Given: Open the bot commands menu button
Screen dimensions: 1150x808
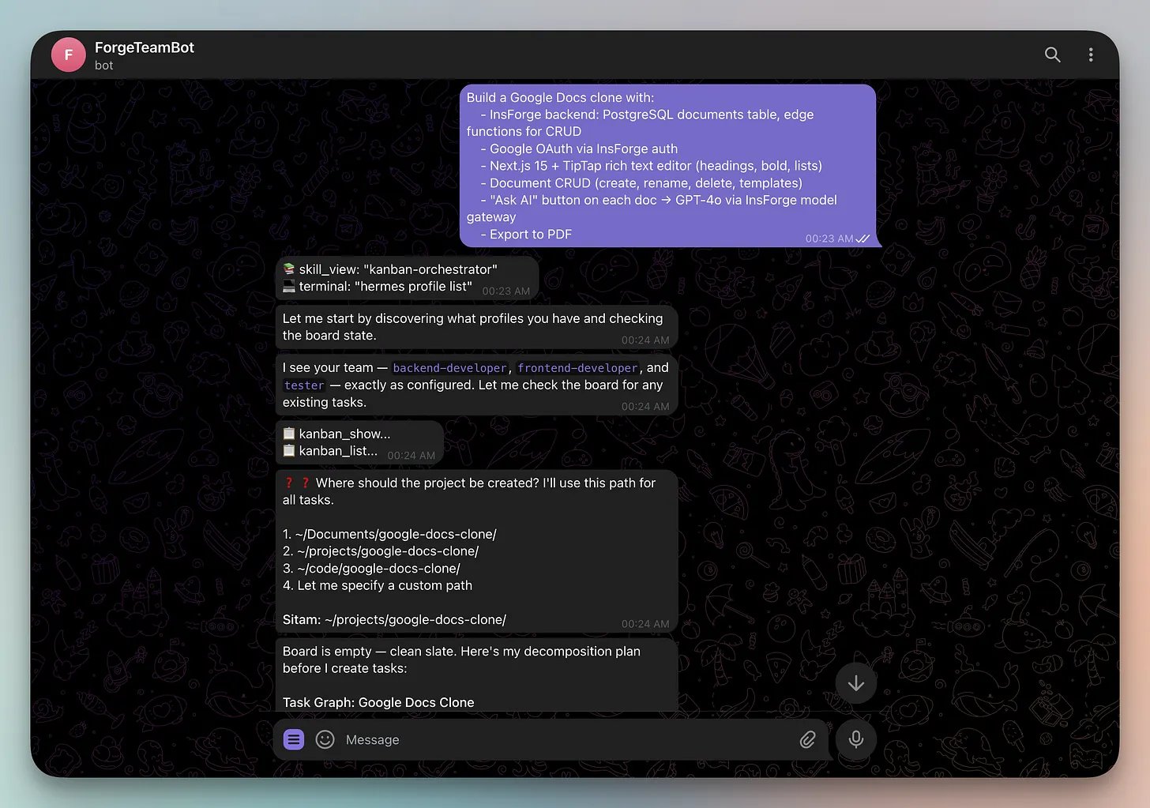Looking at the screenshot, I should (294, 739).
